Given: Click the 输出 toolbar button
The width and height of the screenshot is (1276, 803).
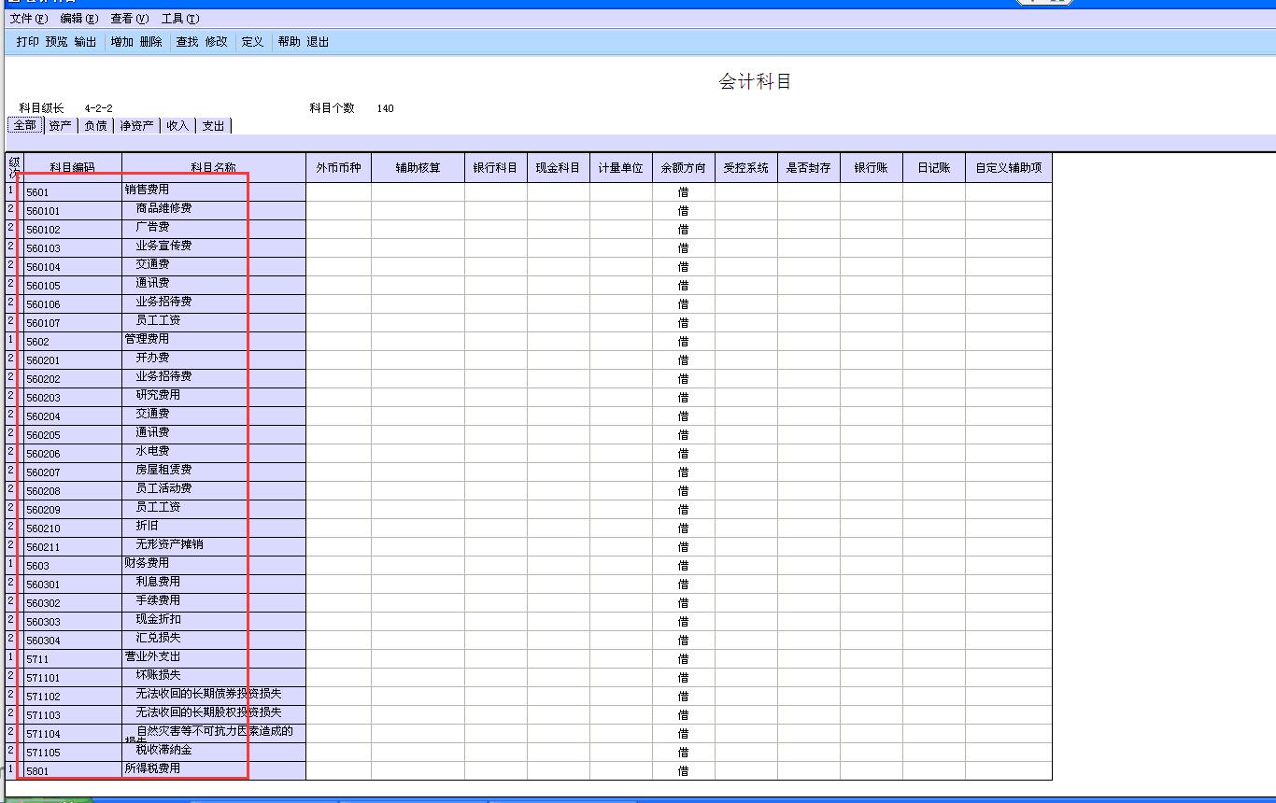Looking at the screenshot, I should click(85, 42).
